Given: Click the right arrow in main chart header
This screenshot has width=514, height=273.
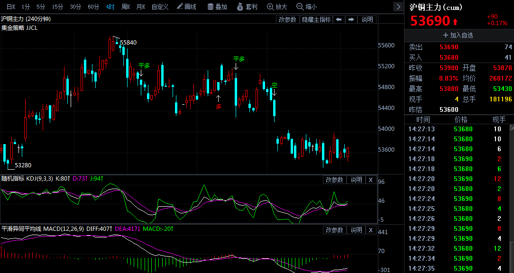Looking at the screenshot, I should click(351, 19).
